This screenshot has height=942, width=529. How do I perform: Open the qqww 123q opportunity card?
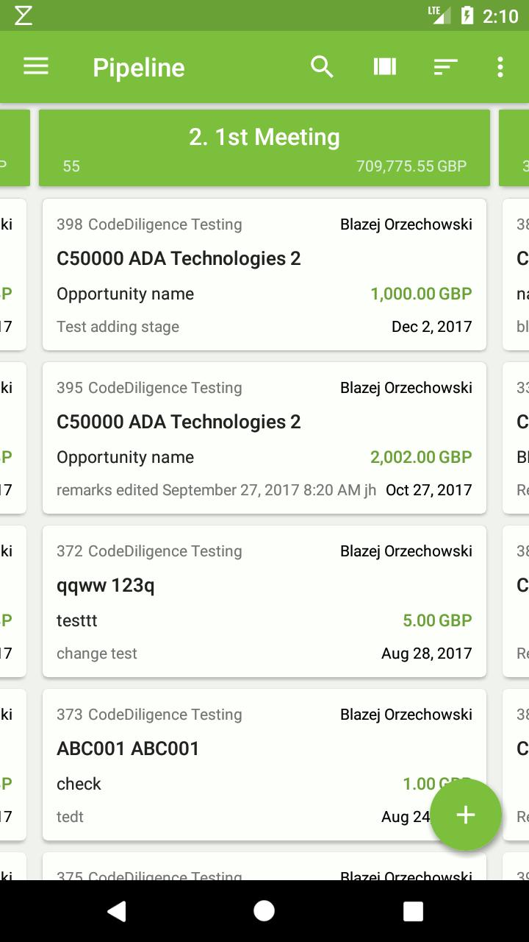tap(264, 601)
